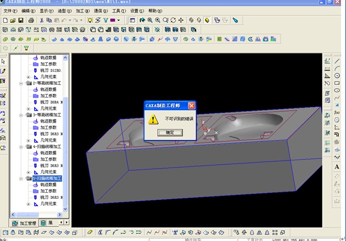Select the rectangle drawing tool on right panel
Image resolution: width=346 pixels, height=241 pixels.
click(x=337, y=83)
